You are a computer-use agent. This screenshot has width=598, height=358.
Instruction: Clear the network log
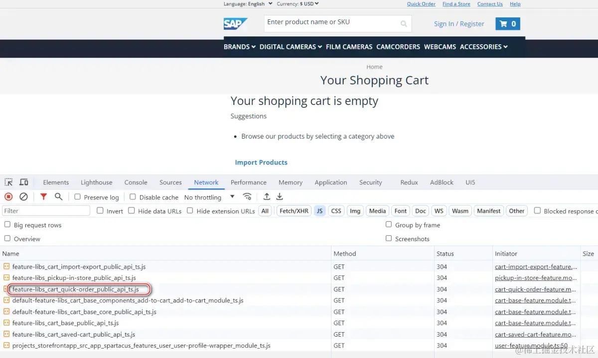[x=23, y=197]
